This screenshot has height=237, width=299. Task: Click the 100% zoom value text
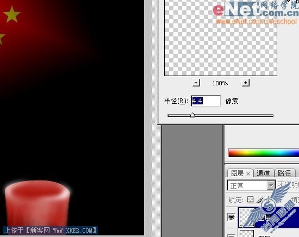tap(220, 83)
